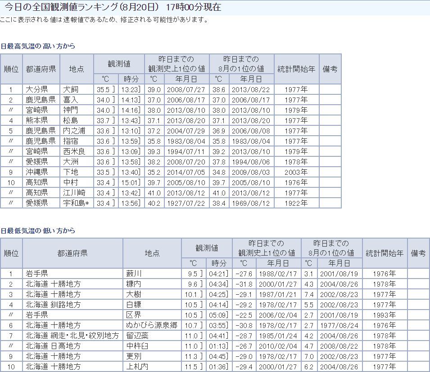Click the 沖縄県 prefecture cell

[37, 172]
